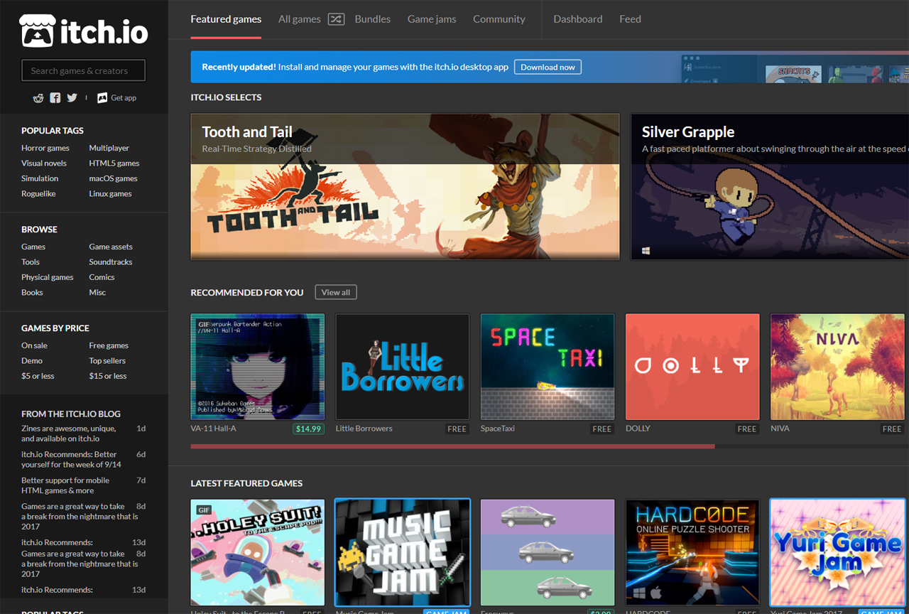Open the Holey Suit thumbnail

(x=258, y=552)
